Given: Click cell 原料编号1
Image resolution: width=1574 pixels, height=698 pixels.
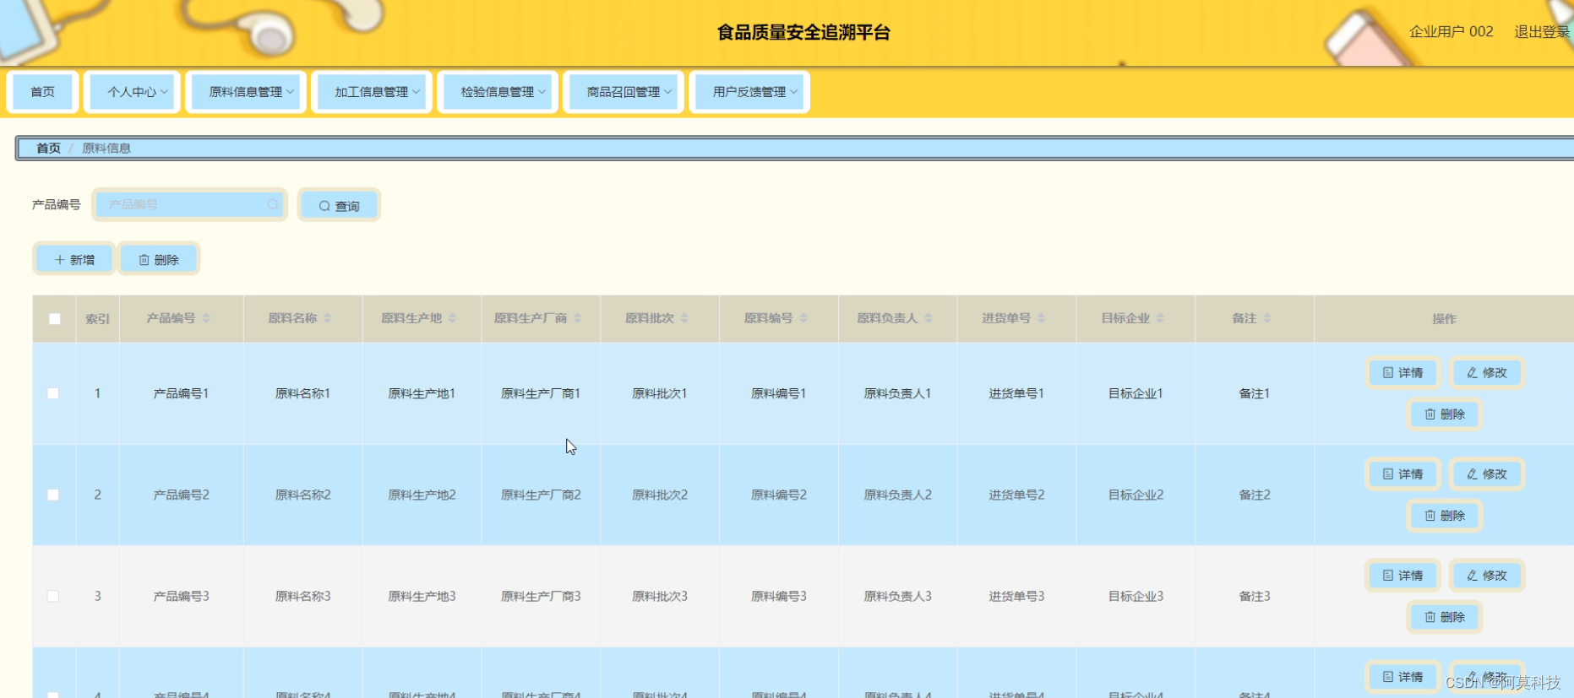Looking at the screenshot, I should [779, 393].
